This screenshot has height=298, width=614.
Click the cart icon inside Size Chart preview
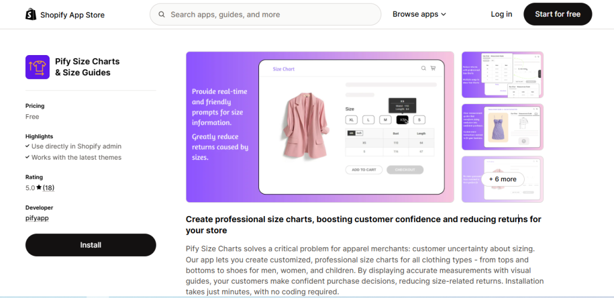(433, 68)
